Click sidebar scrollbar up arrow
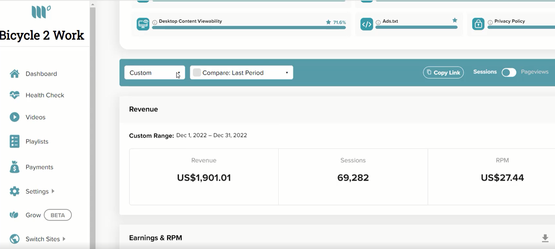Image resolution: width=555 pixels, height=249 pixels. pyautogui.click(x=92, y=4)
